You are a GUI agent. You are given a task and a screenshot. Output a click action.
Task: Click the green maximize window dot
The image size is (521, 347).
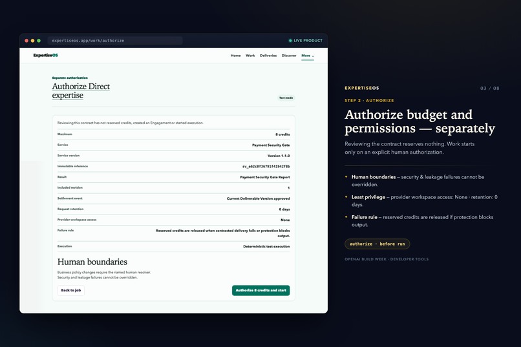coord(39,41)
